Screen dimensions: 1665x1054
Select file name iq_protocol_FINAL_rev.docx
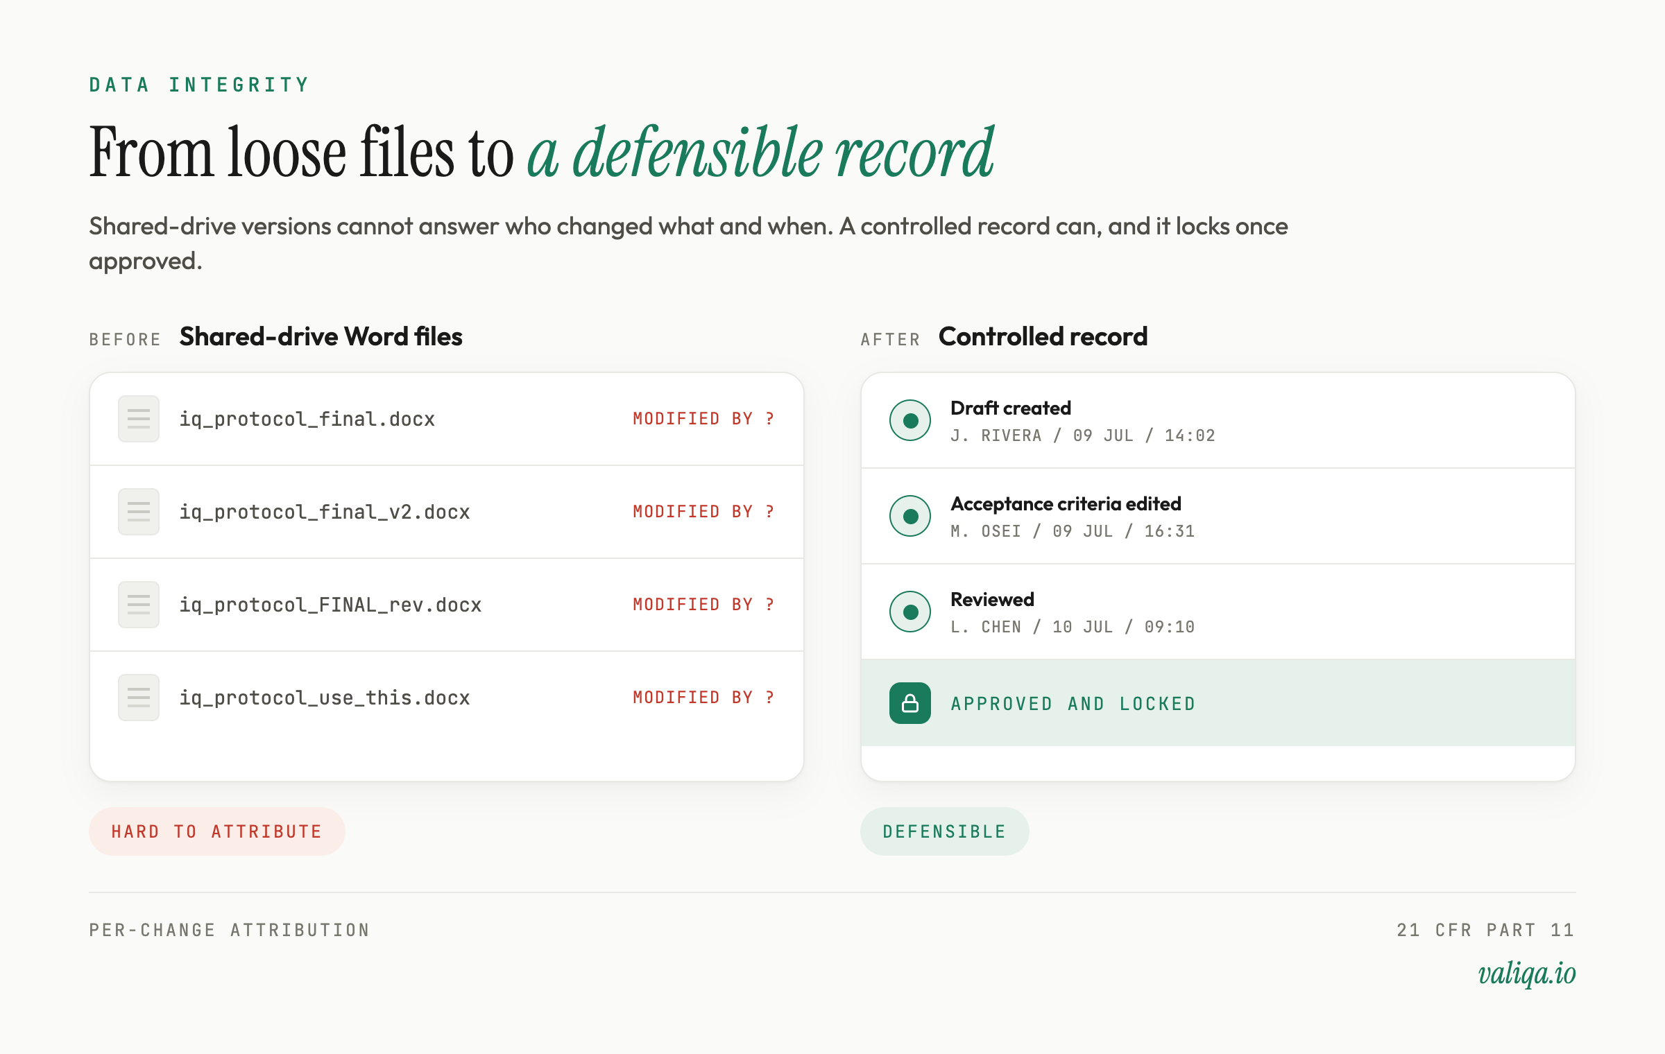pos(331,605)
